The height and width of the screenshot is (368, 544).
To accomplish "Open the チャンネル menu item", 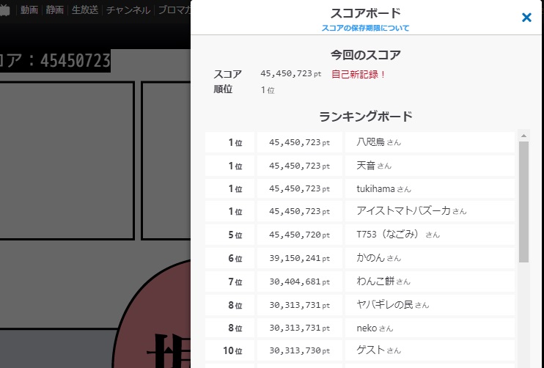I will pos(128,10).
